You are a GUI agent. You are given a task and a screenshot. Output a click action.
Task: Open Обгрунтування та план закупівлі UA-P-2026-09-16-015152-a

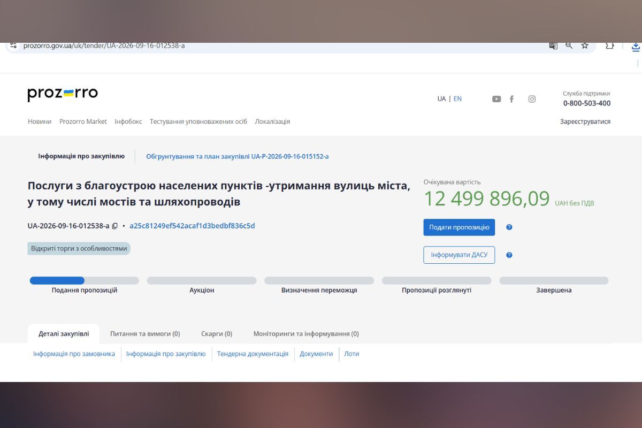pyautogui.click(x=238, y=157)
